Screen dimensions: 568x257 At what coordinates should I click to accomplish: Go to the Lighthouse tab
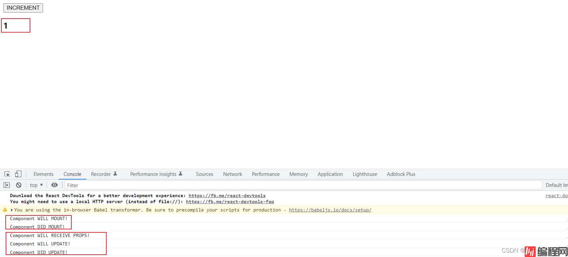(365, 174)
